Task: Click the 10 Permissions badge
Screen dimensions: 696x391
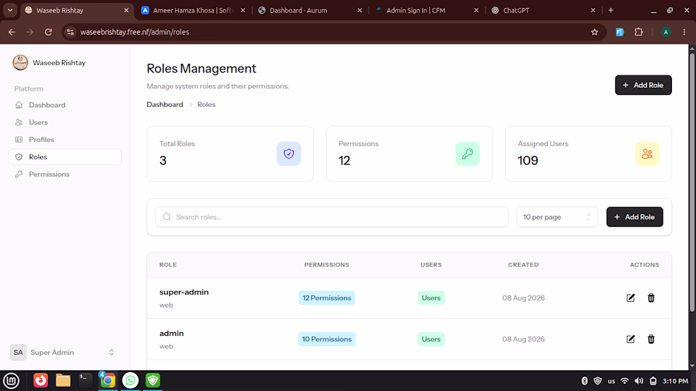Action: coord(326,339)
